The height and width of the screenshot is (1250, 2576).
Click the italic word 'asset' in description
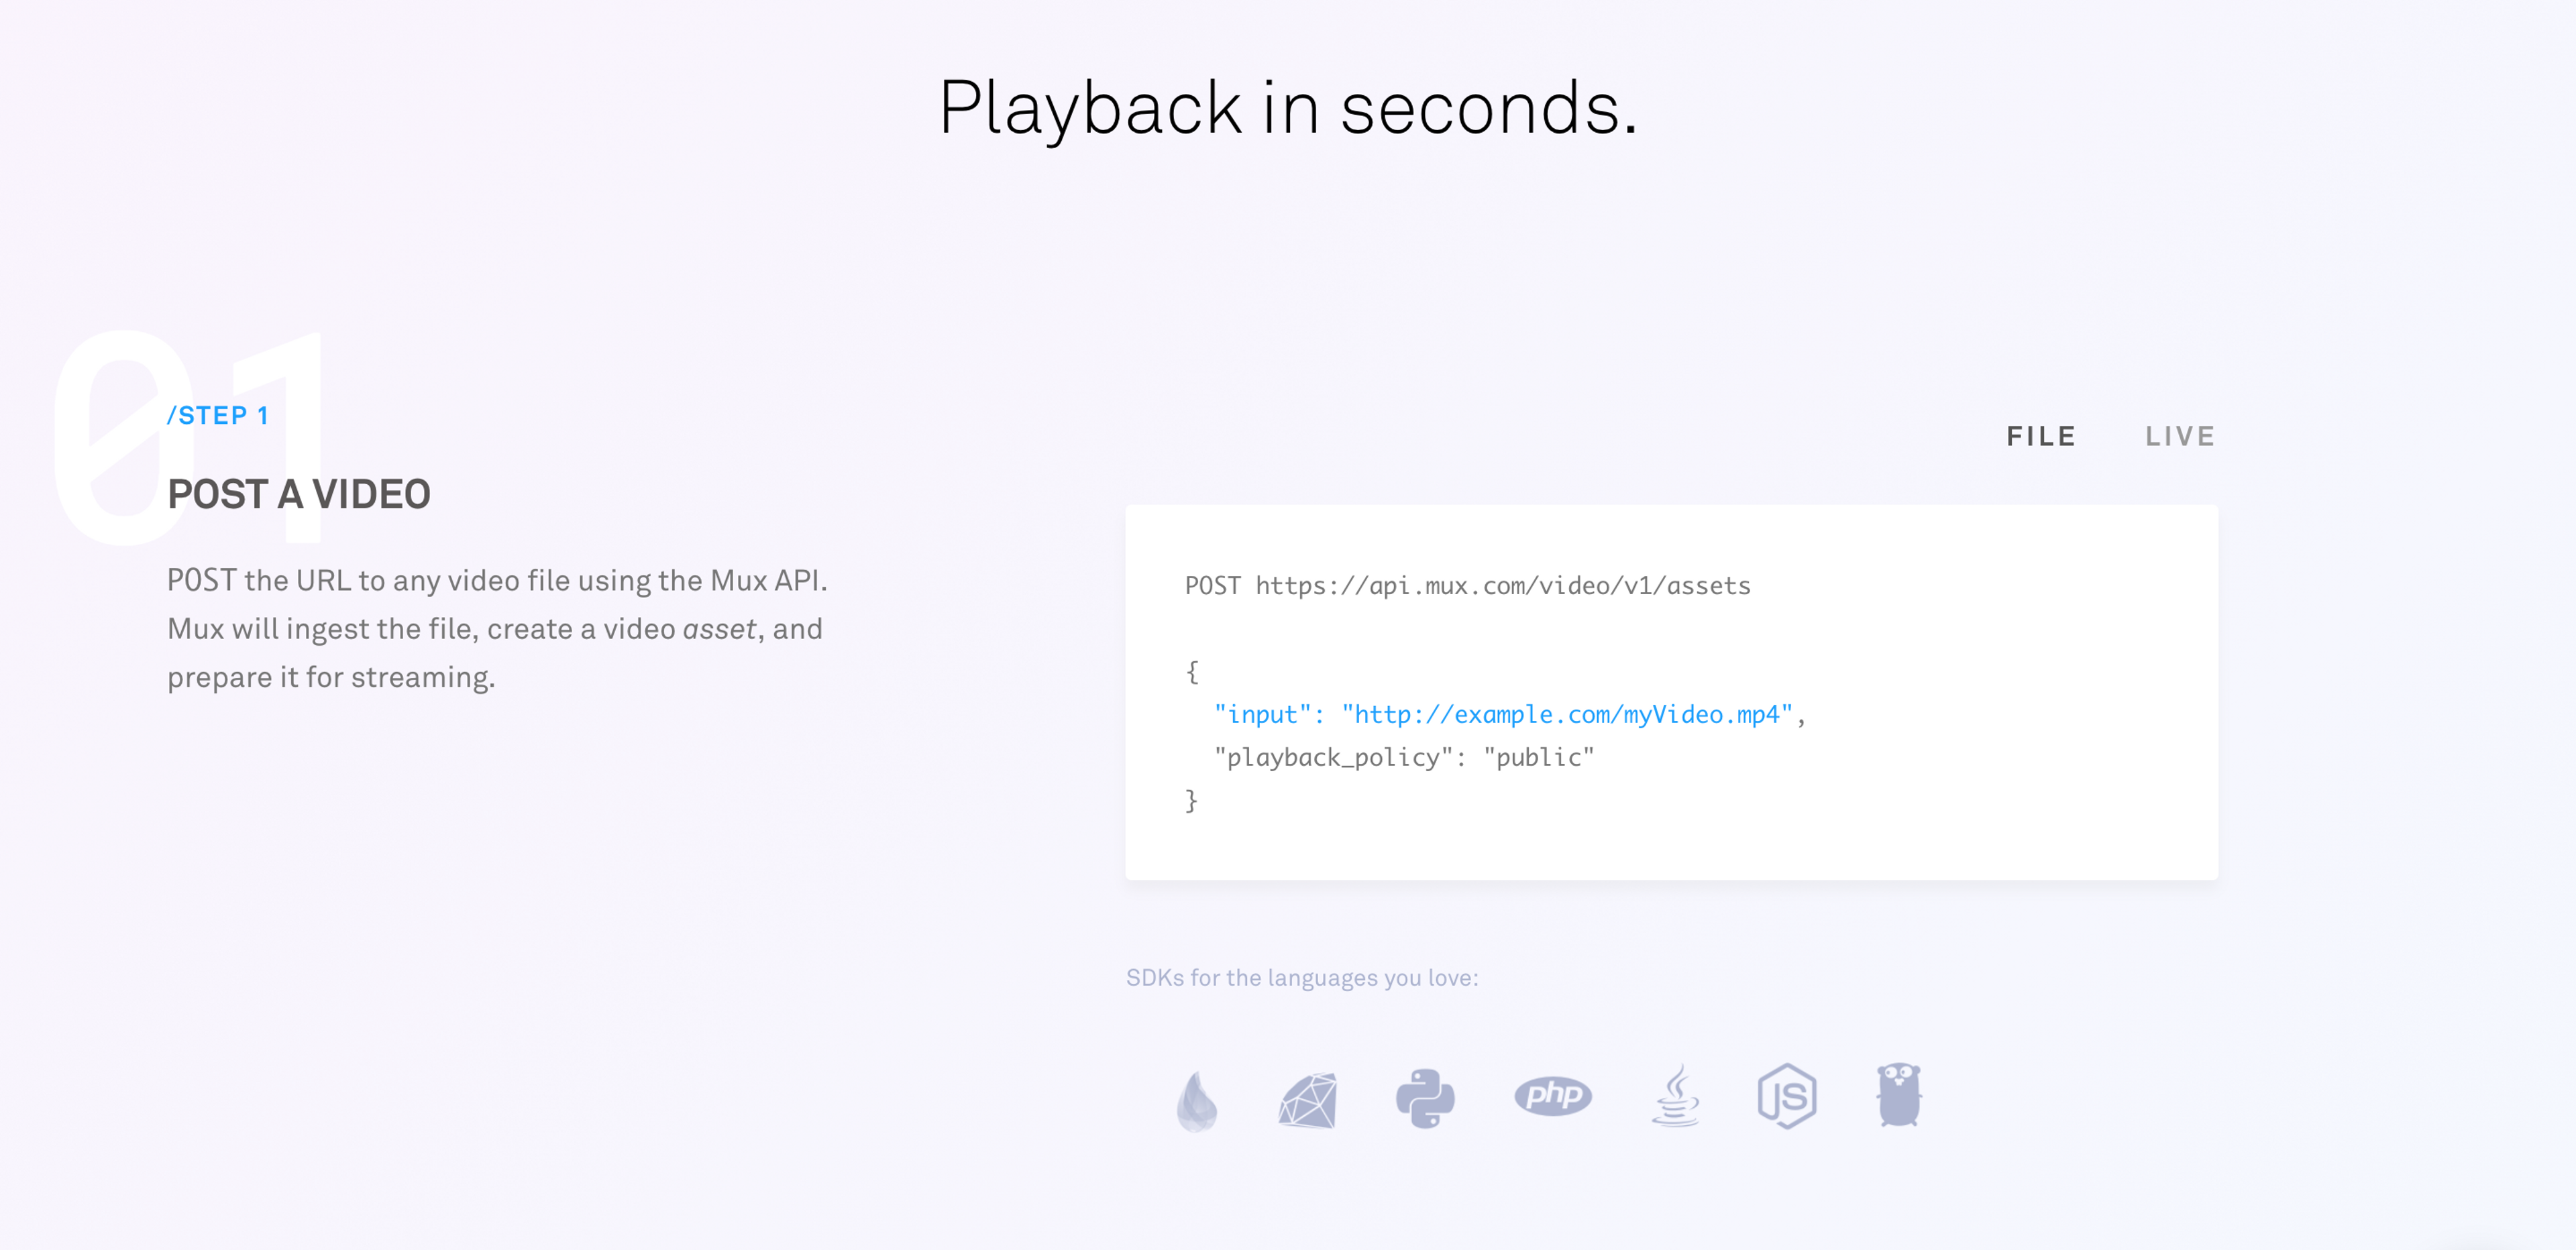click(718, 629)
